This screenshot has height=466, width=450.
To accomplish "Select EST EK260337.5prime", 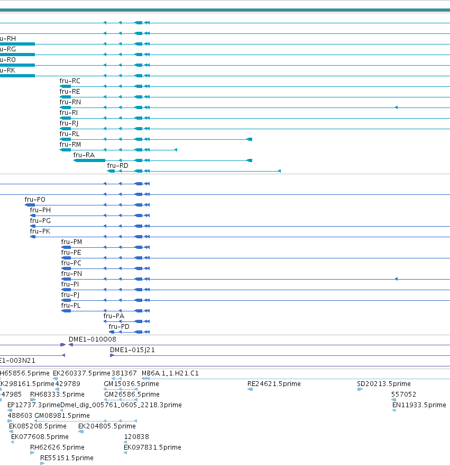I will click(x=81, y=373).
